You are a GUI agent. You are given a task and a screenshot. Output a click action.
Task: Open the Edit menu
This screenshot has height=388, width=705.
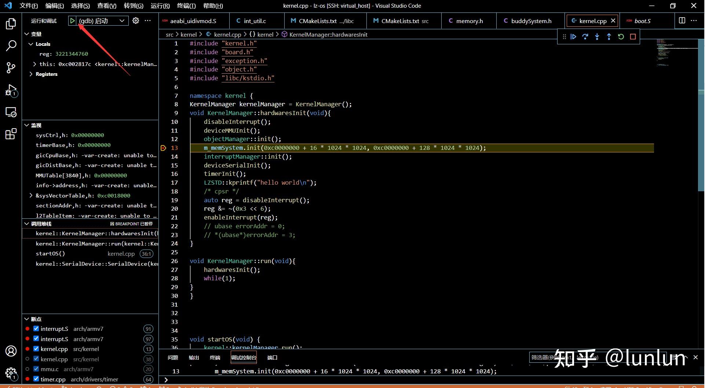54,6
